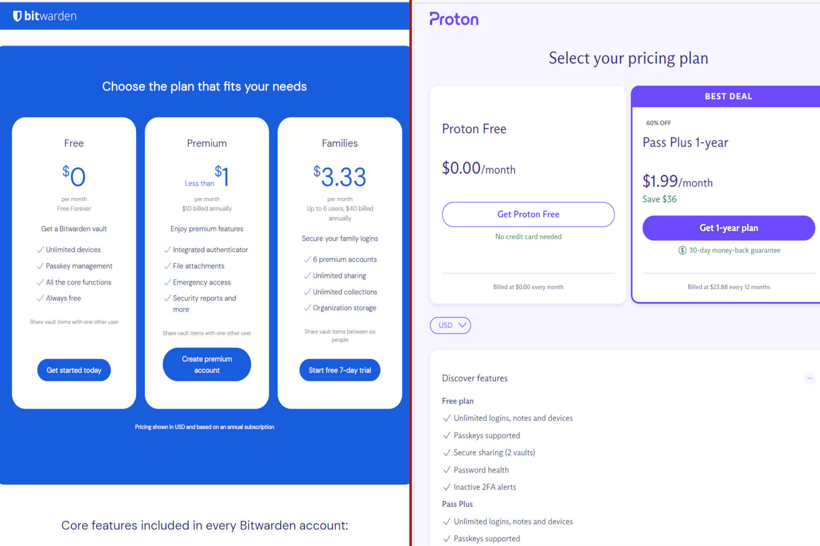820x546 pixels.
Task: Toggle the USD currency dropdown
Action: [450, 325]
